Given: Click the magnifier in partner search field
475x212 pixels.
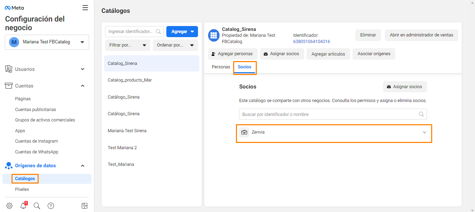Looking at the screenshot, I should pos(421,114).
